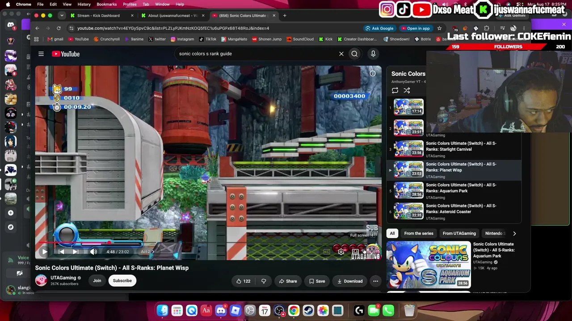Toggle playlist loop

click(x=395, y=91)
